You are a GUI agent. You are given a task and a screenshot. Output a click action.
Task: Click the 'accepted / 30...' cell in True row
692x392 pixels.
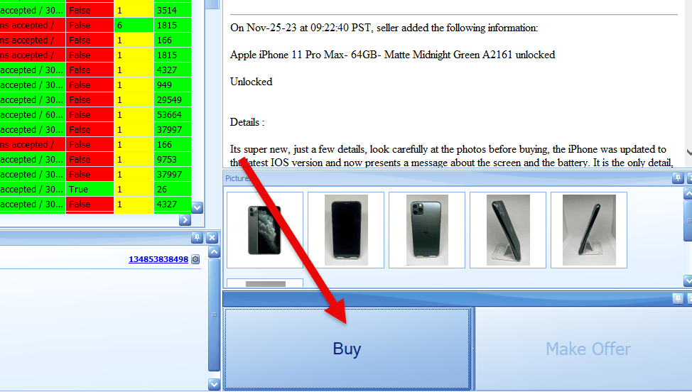33,189
